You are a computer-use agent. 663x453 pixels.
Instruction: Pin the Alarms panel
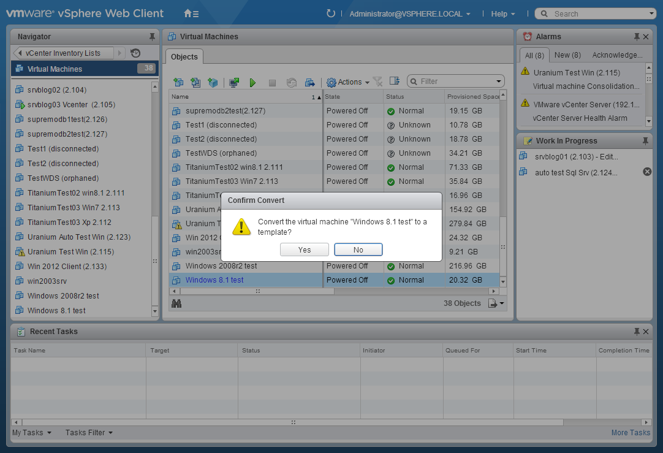(x=637, y=37)
